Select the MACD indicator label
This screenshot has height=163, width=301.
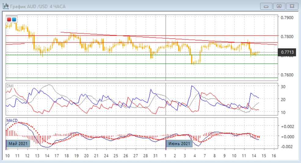click(12, 121)
